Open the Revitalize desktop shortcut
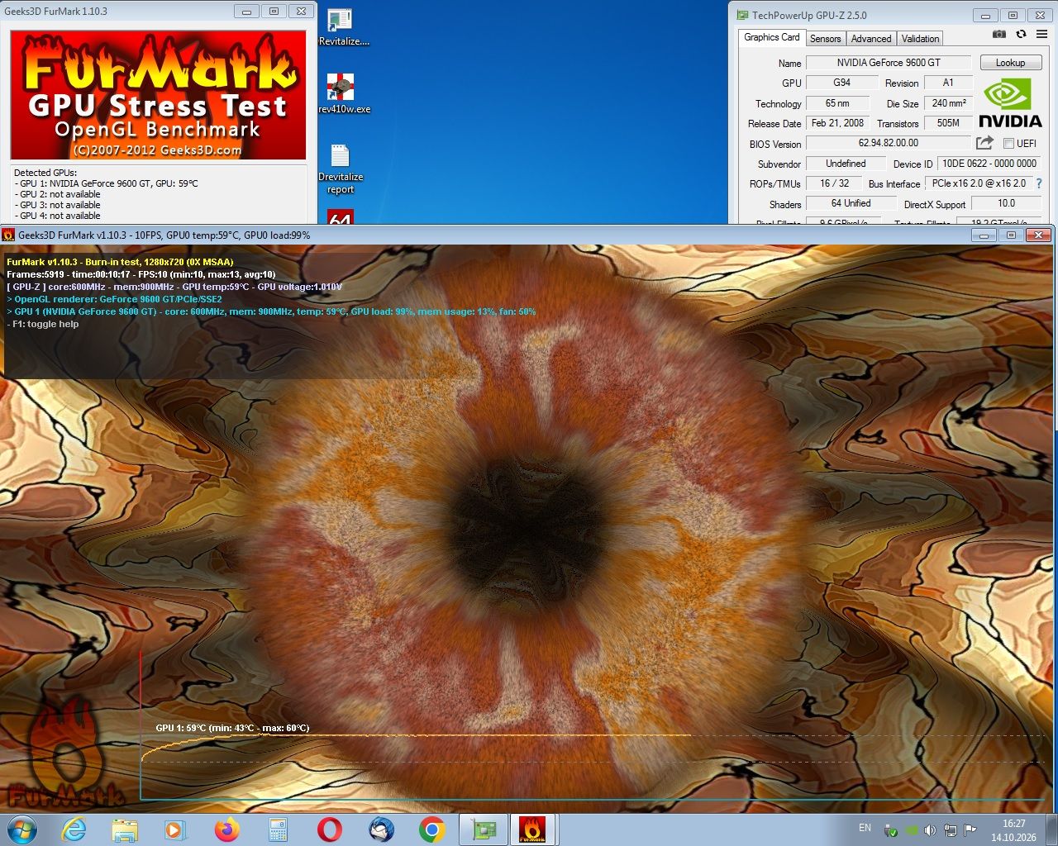Viewport: 1058px width, 846px height. pos(344,28)
